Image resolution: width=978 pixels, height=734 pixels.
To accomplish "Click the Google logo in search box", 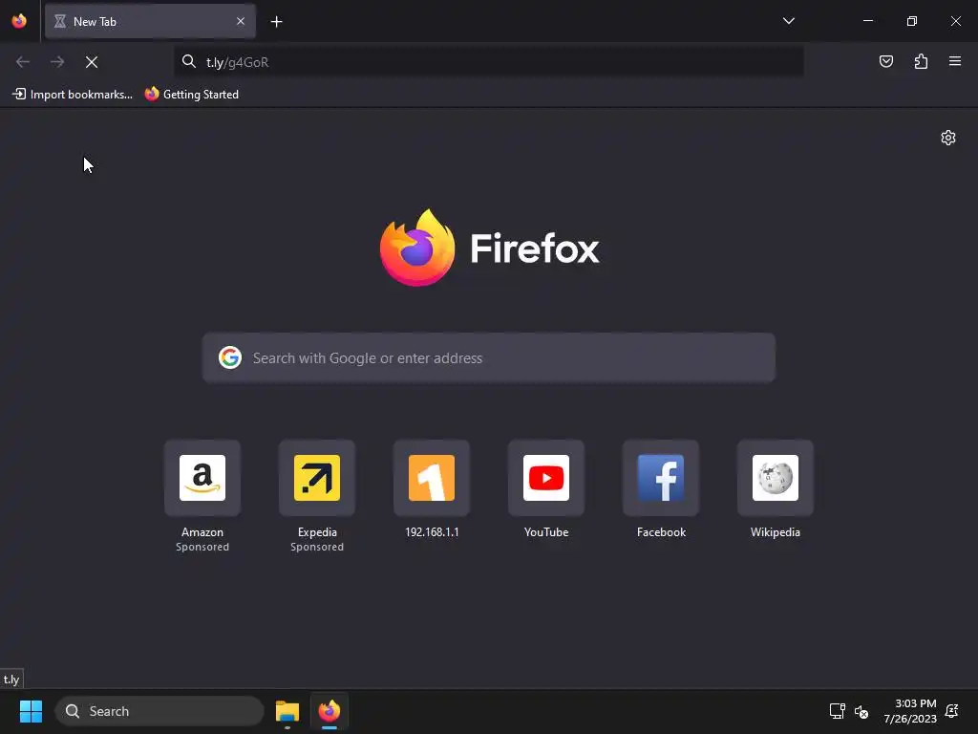I will pos(230,357).
